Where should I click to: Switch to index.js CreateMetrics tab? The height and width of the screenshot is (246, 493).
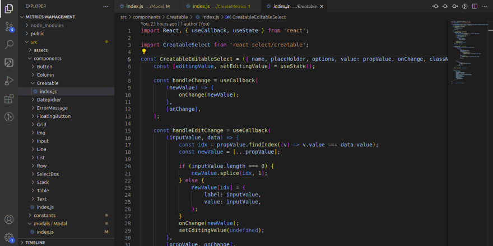(221, 6)
